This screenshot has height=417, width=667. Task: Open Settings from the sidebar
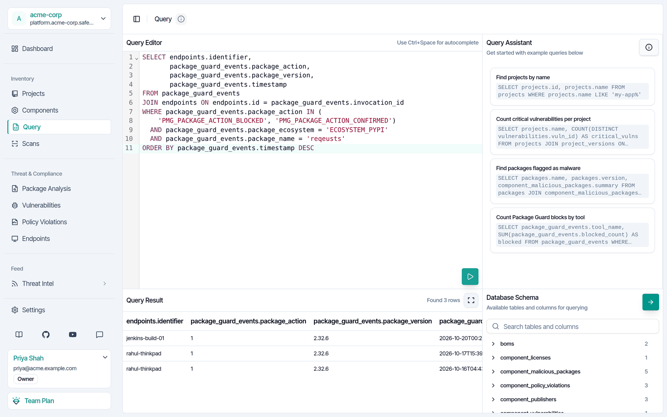pyautogui.click(x=59, y=310)
